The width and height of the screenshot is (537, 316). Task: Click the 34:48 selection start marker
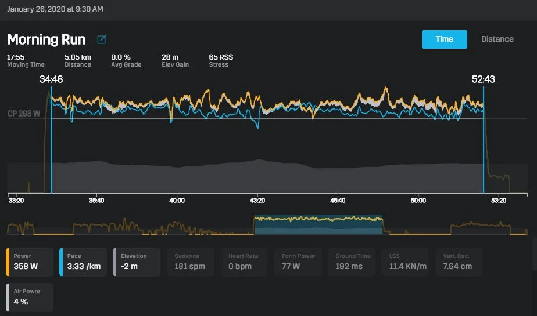(51, 79)
